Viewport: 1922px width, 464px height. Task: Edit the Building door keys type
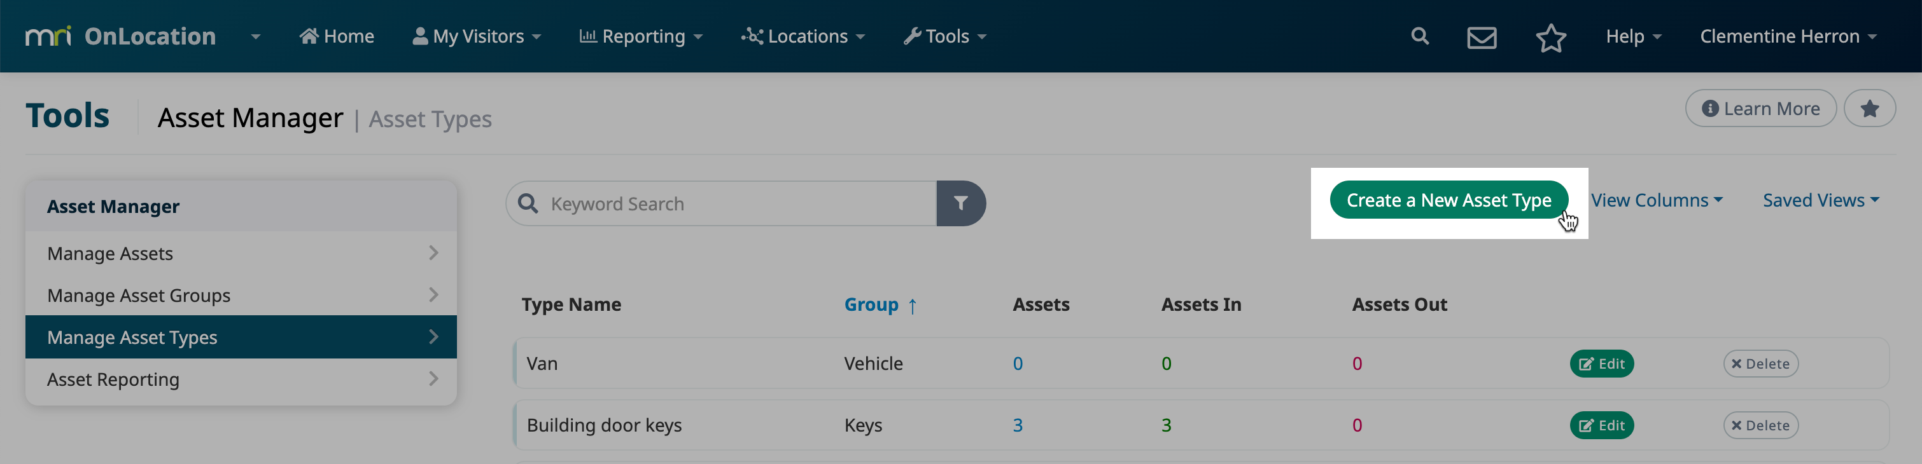1601,425
